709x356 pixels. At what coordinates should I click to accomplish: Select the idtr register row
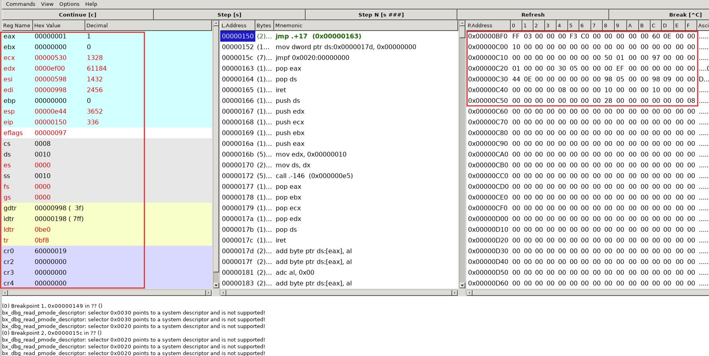tap(107, 219)
